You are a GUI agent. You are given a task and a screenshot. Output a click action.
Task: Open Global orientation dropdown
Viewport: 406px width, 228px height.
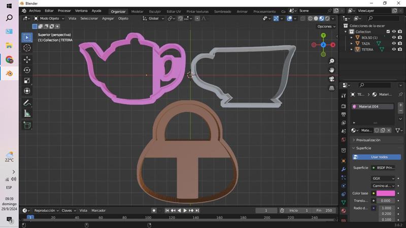click(x=153, y=18)
